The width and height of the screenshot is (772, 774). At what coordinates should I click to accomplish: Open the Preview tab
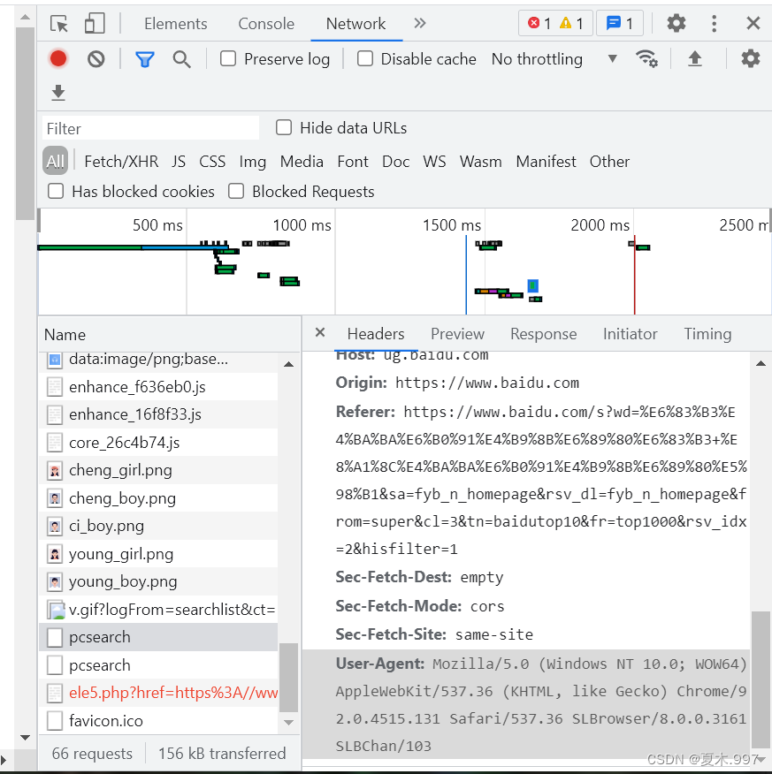[x=457, y=334]
